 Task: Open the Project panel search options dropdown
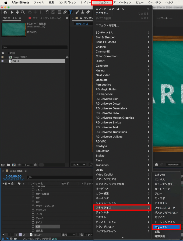click(5, 47)
